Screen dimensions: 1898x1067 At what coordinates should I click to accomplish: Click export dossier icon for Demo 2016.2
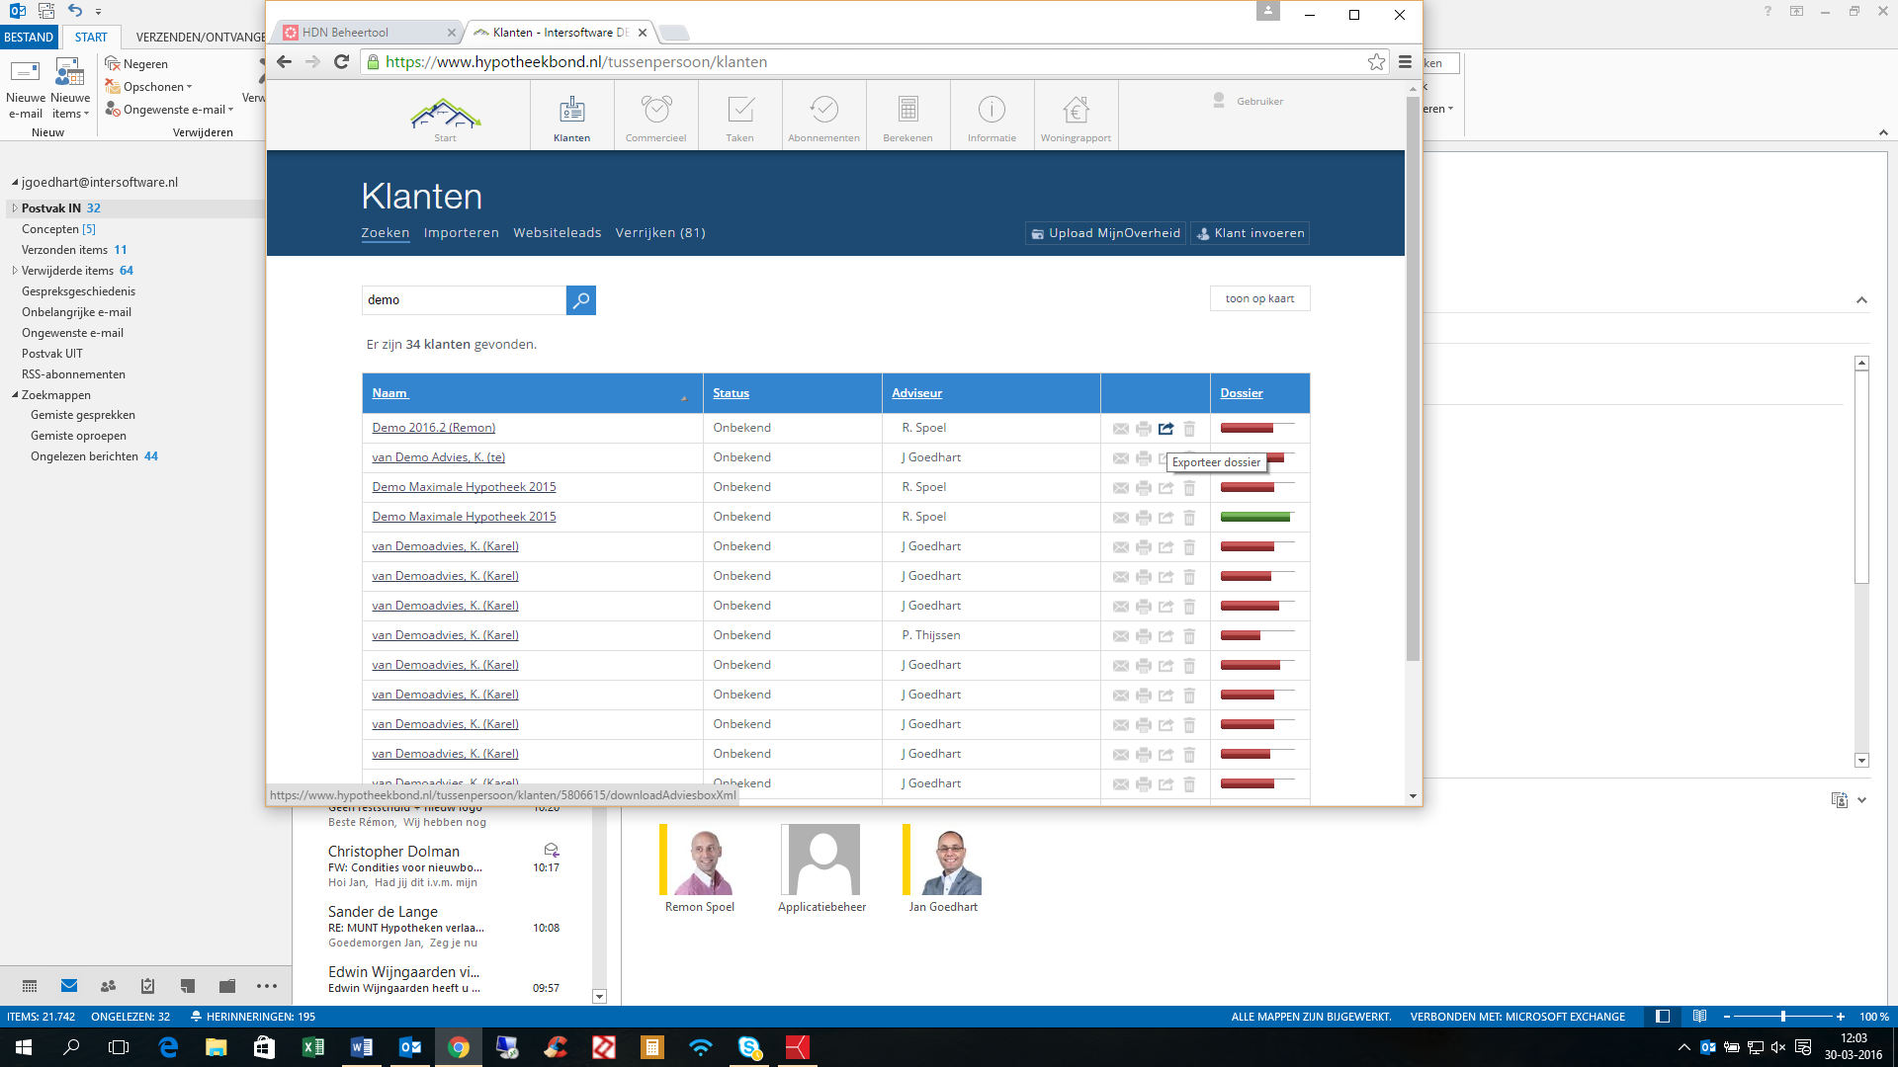coord(1166,429)
